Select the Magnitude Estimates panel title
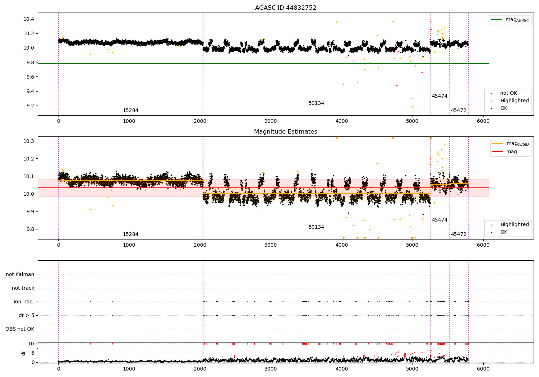 click(x=286, y=132)
